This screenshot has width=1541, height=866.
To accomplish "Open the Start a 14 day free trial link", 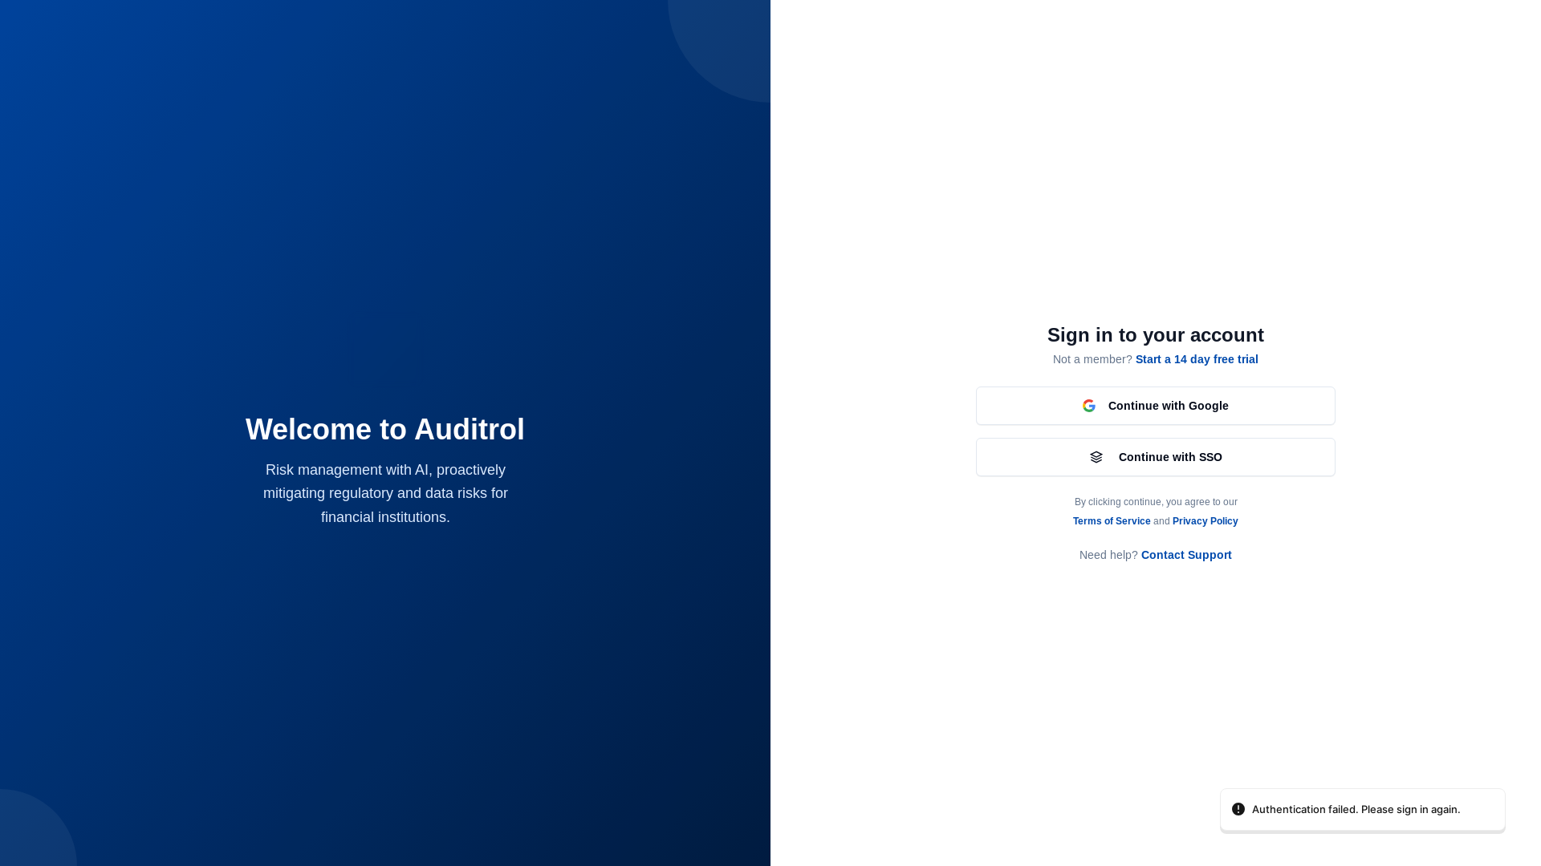I will pos(1197,359).
